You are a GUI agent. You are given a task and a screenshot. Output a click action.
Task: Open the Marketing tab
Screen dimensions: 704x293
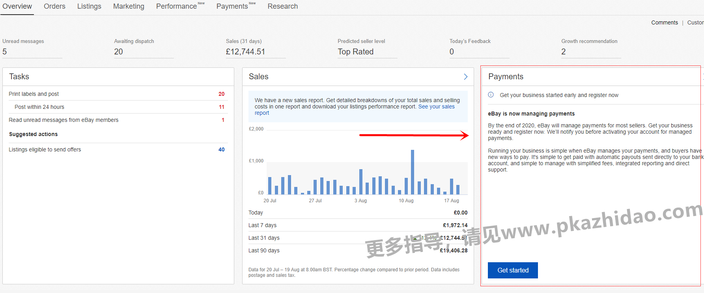click(129, 6)
